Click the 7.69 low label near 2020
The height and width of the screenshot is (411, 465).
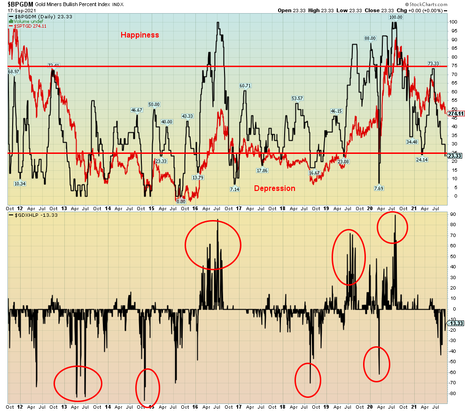click(379, 188)
